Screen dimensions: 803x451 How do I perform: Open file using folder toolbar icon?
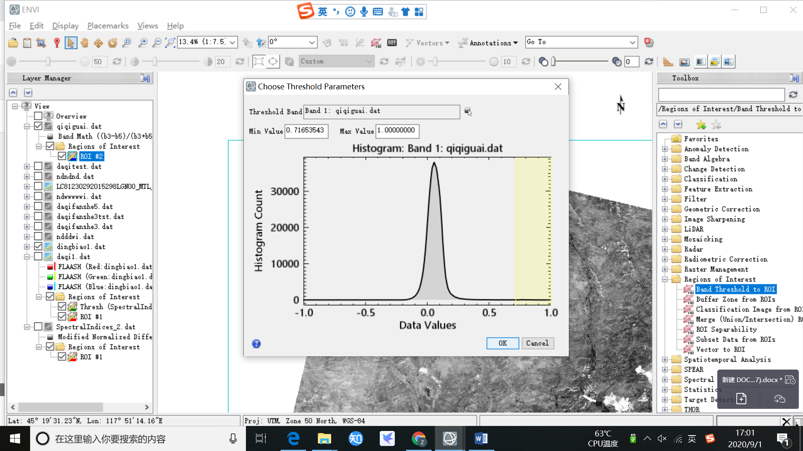[x=13, y=43]
